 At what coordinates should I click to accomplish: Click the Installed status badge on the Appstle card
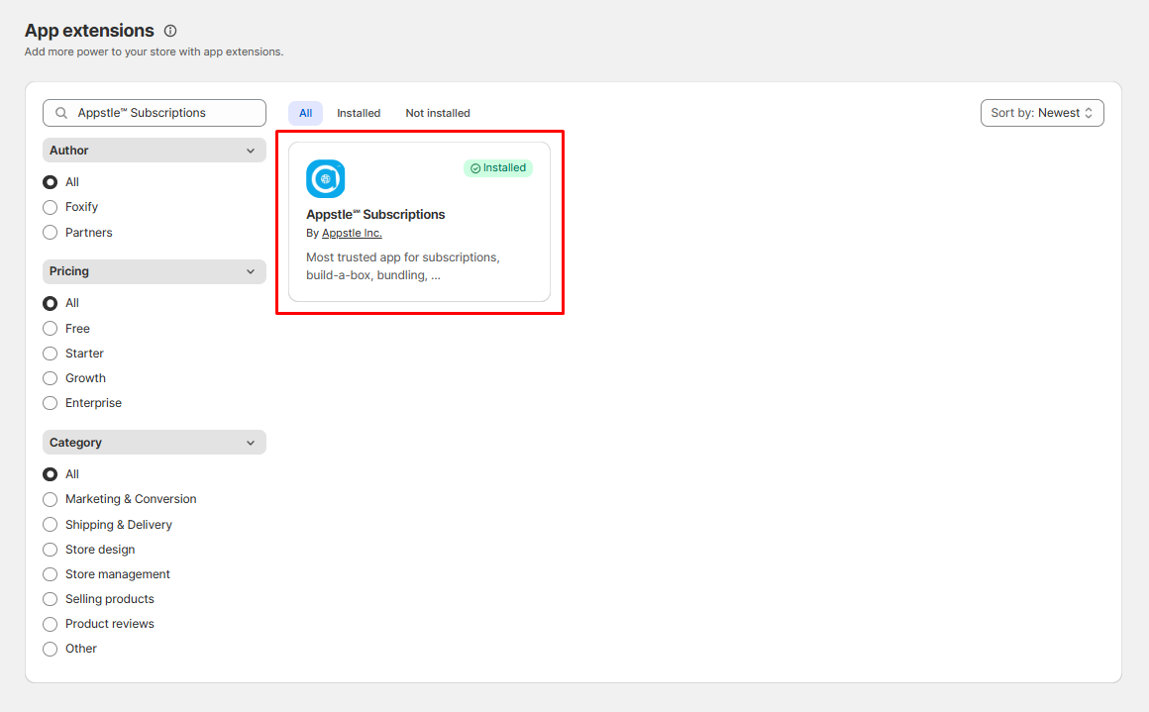click(498, 167)
